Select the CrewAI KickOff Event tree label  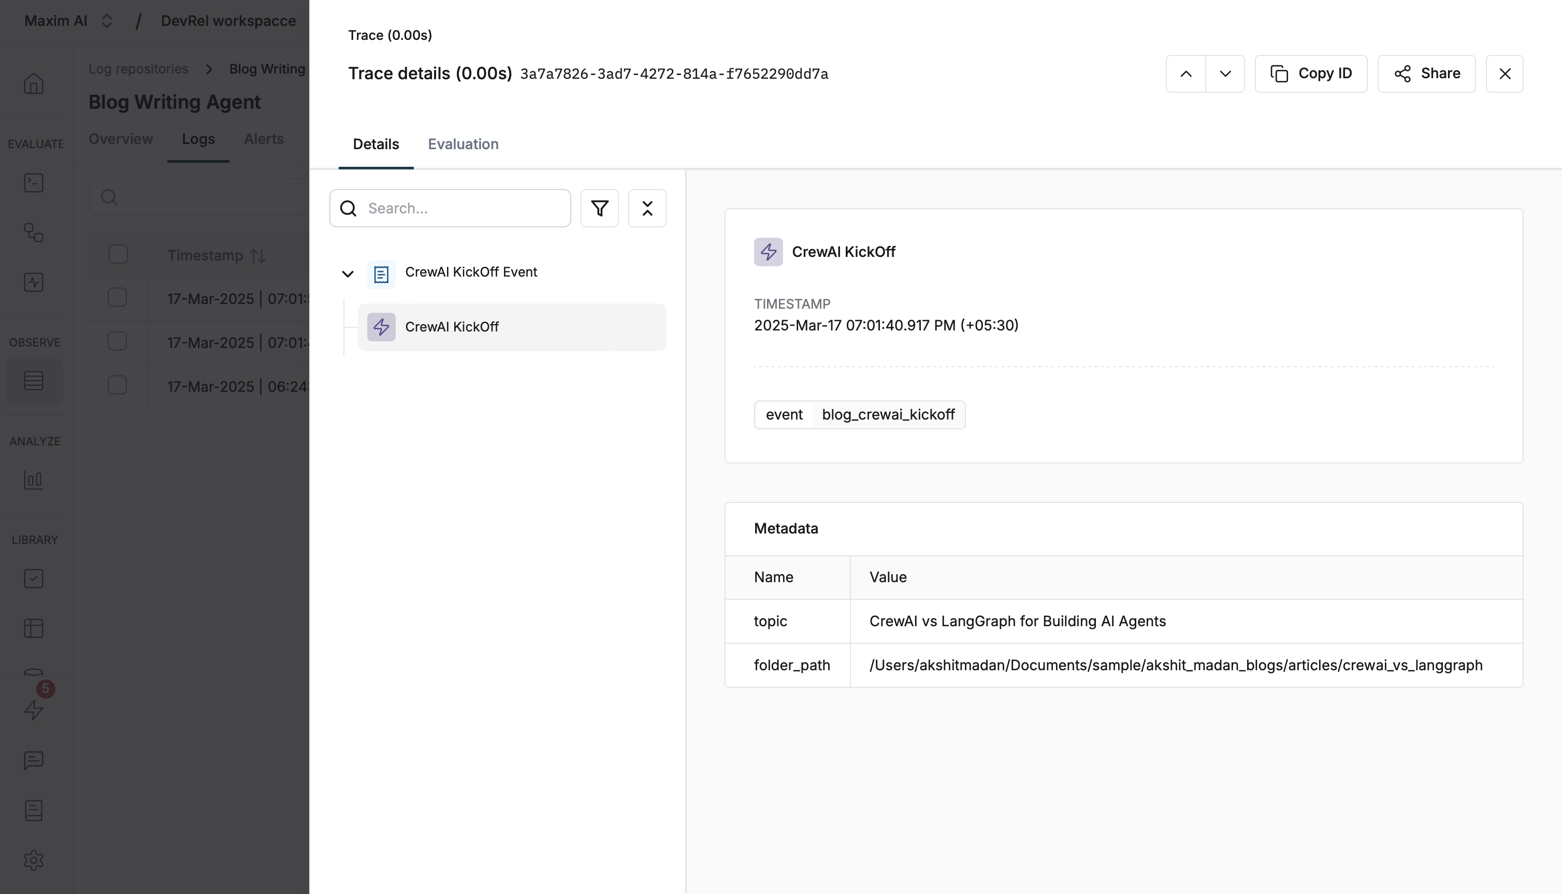471,272
